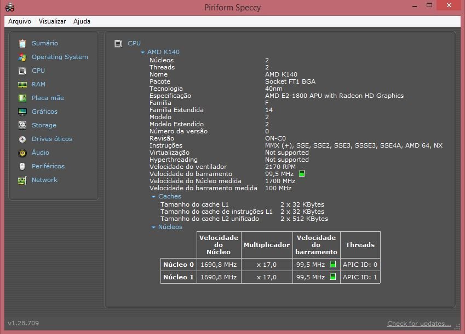Click the Sumário clipboard icon
Image resolution: width=465 pixels, height=334 pixels.
tap(22, 44)
